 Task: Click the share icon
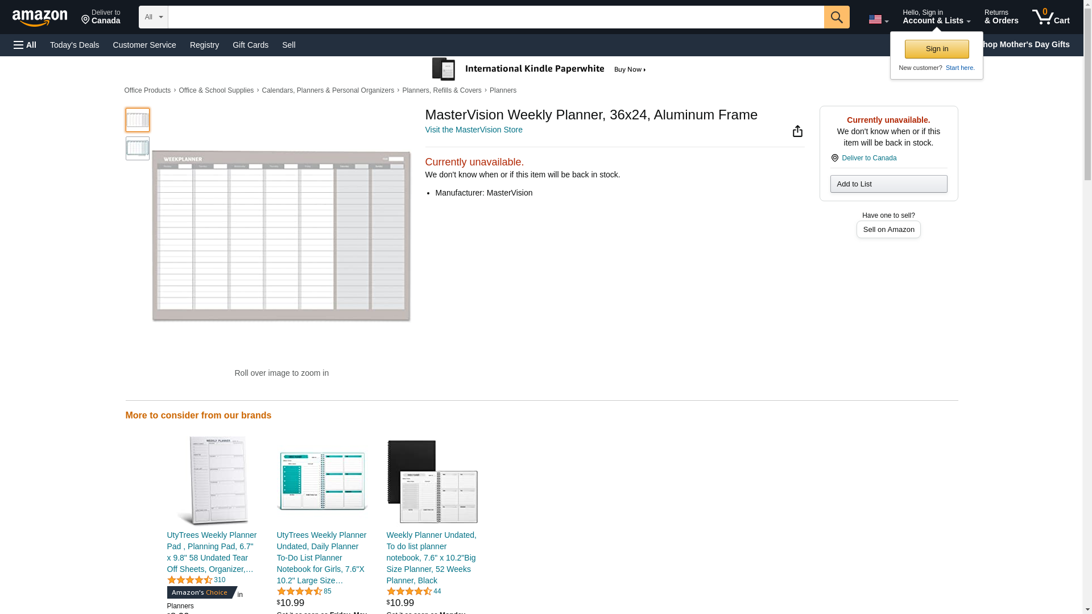797,131
